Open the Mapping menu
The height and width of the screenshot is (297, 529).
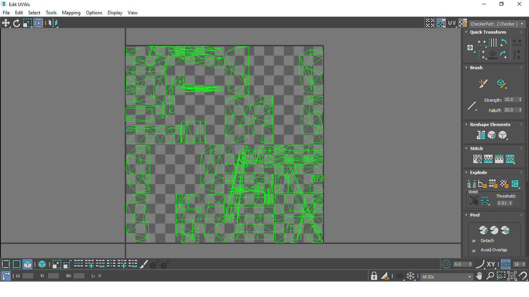coord(71,13)
